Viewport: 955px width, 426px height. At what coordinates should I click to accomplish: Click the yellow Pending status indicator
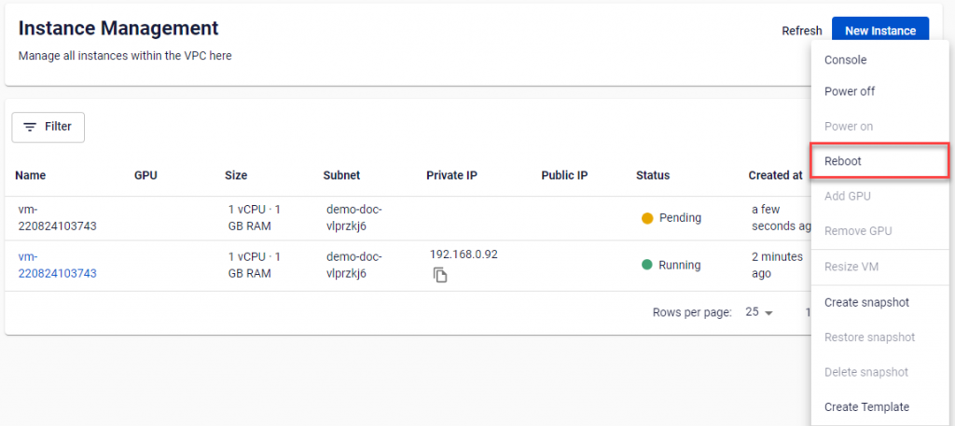click(647, 218)
